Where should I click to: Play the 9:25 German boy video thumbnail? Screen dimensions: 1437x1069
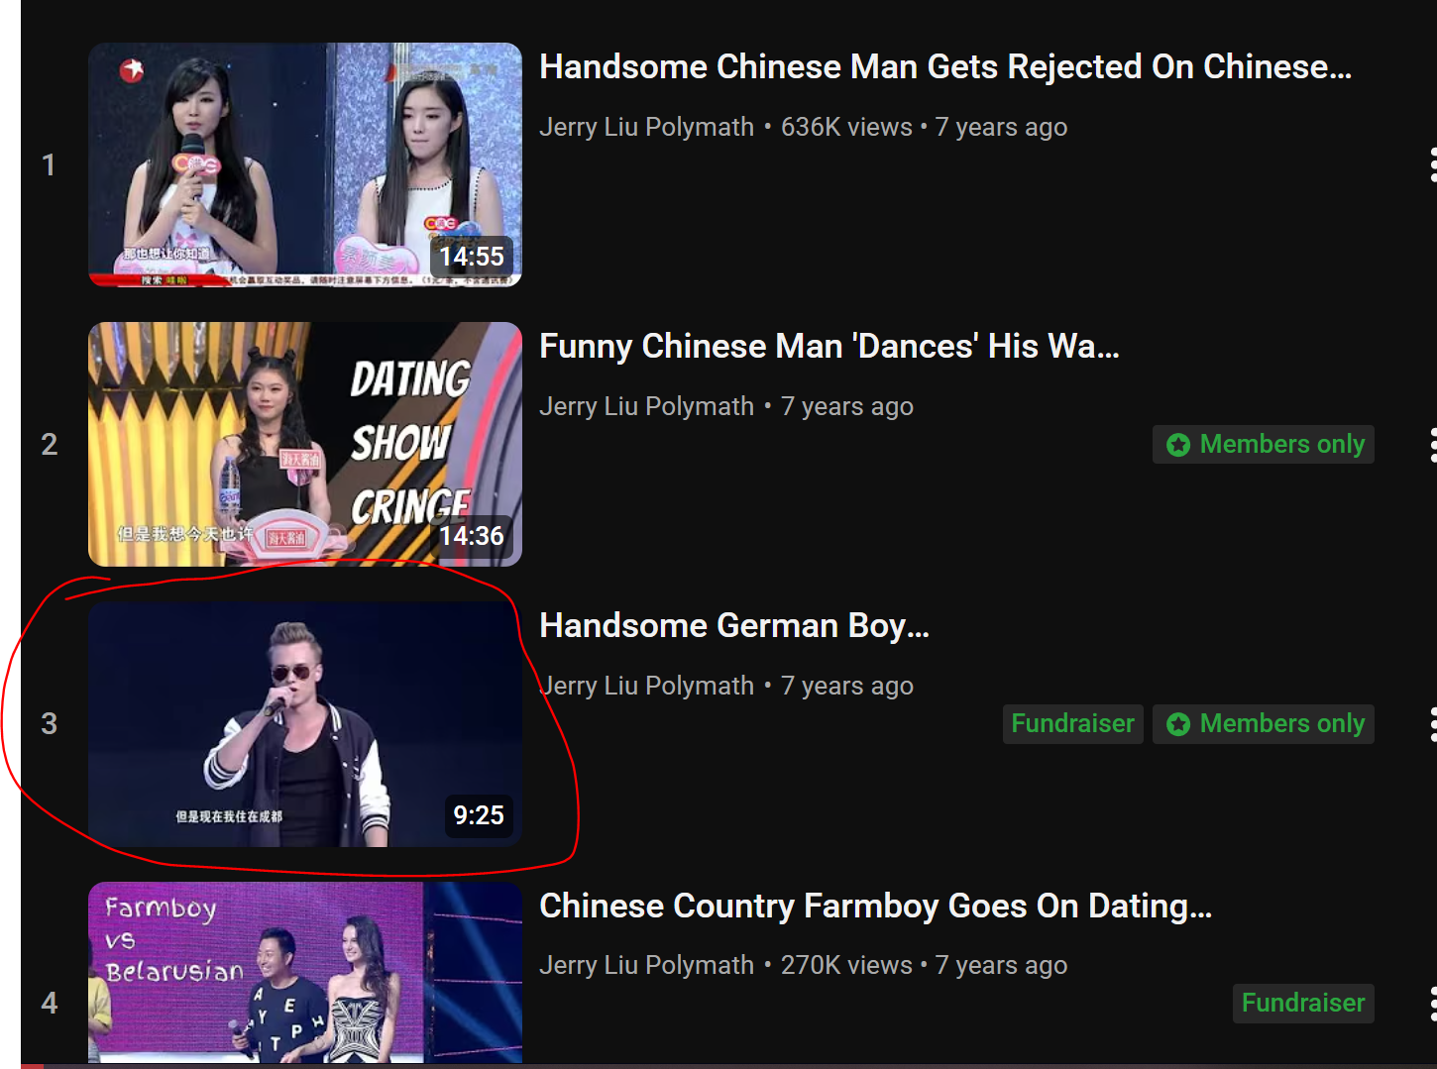click(x=305, y=724)
